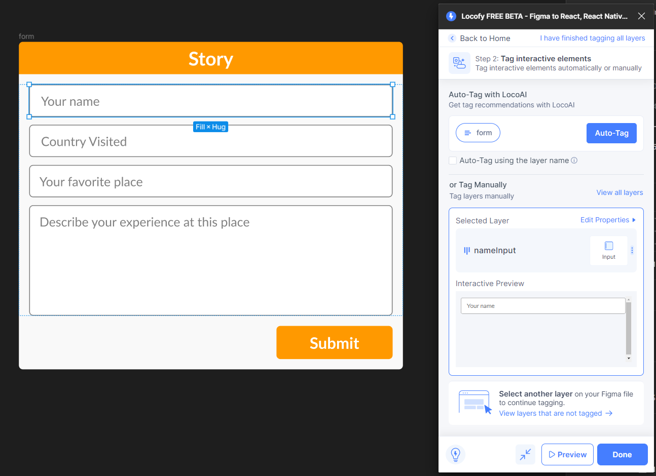This screenshot has width=656, height=476.
Task: Open the three-dot menu beside the Input tag
Action: [x=632, y=250]
